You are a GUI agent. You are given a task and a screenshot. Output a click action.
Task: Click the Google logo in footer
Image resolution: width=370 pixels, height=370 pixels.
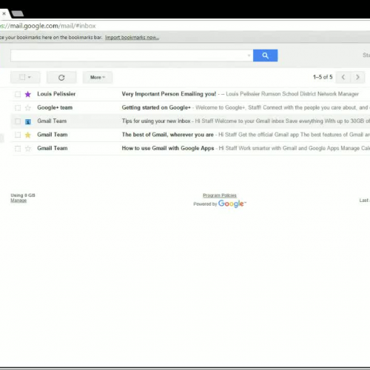pos(232,203)
